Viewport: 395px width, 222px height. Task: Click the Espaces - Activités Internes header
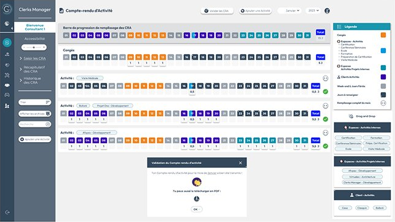pyautogui.click(x=362, y=127)
